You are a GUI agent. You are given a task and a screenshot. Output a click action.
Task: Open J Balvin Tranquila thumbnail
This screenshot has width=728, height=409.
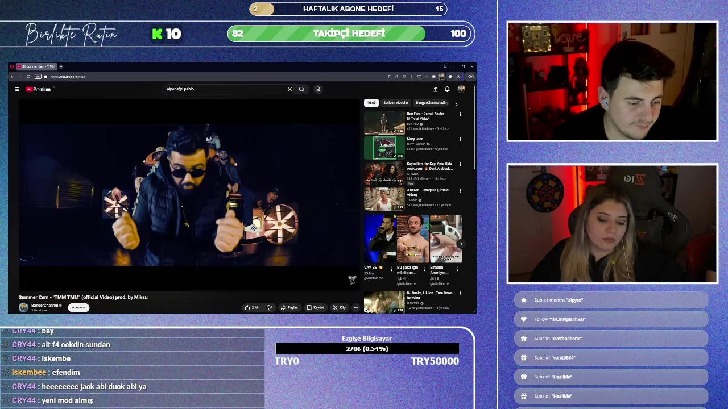click(384, 199)
